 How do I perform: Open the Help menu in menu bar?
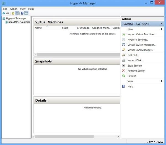[31, 9]
